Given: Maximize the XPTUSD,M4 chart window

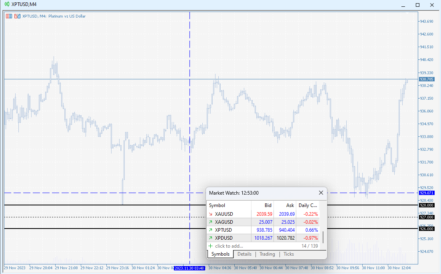Looking at the screenshot, I should click(x=418, y=5).
